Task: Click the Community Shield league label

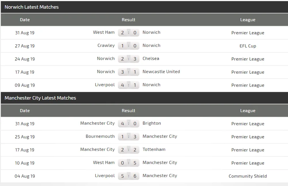Action: coord(248,176)
